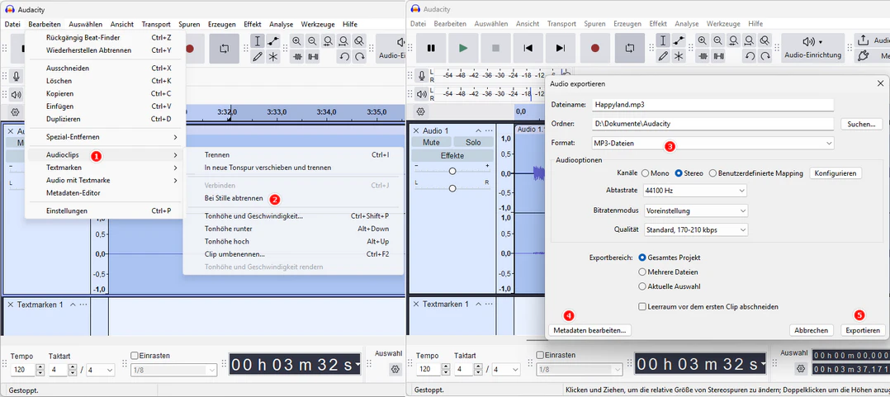Click Fit project to width in right window

pyautogui.click(x=750, y=40)
